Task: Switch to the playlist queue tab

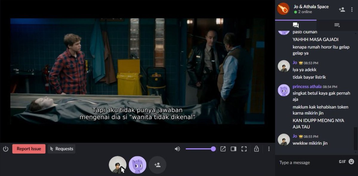Action: click(x=337, y=25)
